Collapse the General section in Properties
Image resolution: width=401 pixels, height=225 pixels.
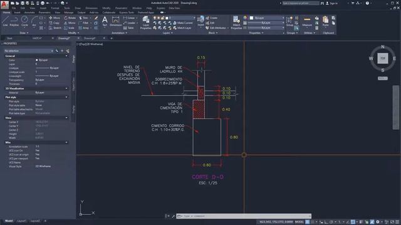coord(66,56)
